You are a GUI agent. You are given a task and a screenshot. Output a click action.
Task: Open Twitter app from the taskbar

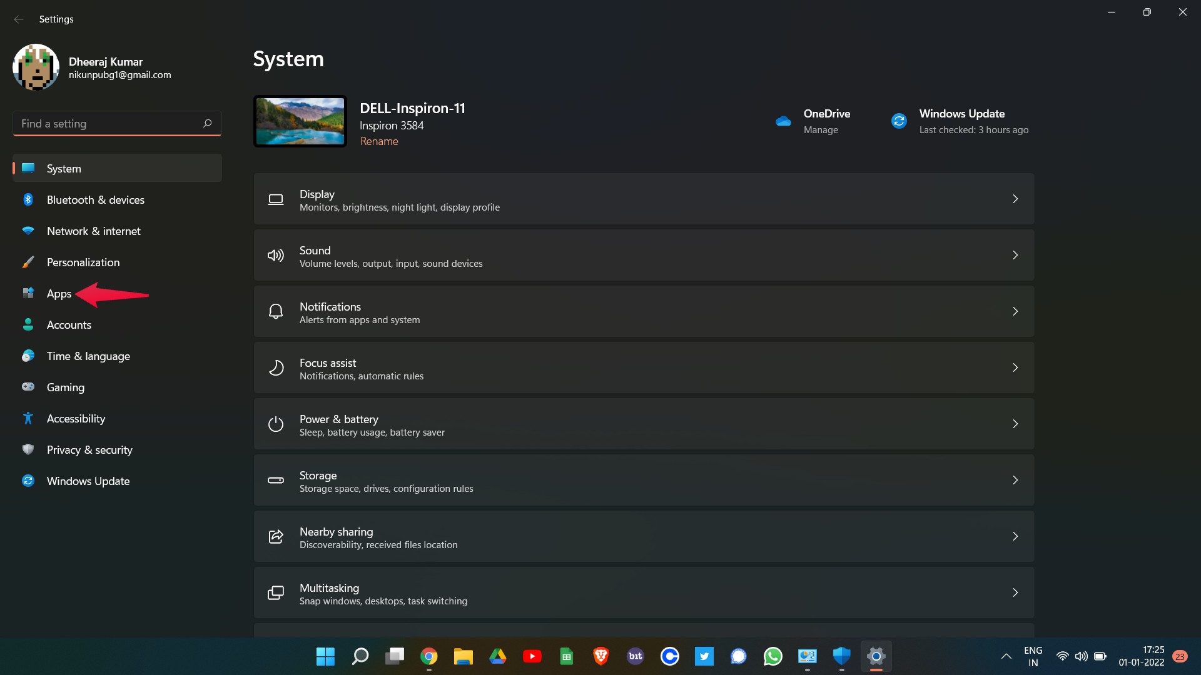coord(704,657)
